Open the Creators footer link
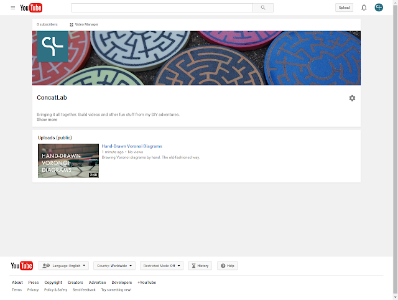The image size is (398, 300). (x=75, y=282)
